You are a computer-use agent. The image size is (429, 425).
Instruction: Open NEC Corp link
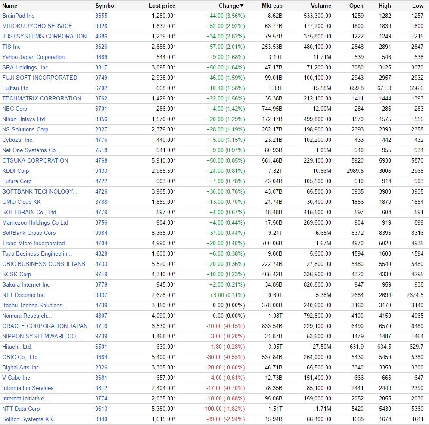click(x=15, y=109)
